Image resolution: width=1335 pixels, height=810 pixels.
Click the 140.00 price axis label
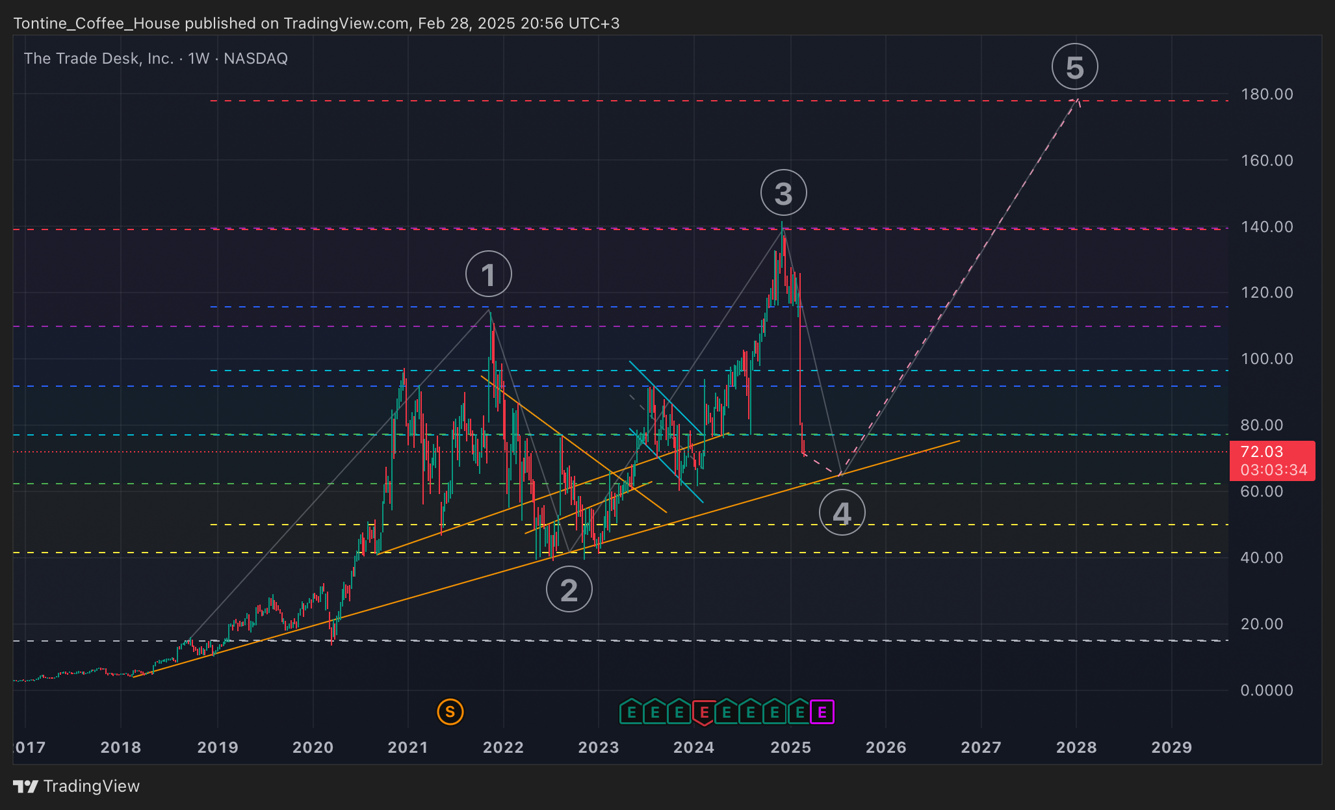1267,227
